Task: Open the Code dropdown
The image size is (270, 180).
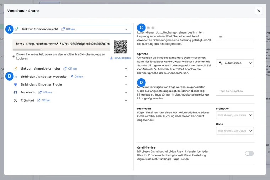Action: pos(235,131)
